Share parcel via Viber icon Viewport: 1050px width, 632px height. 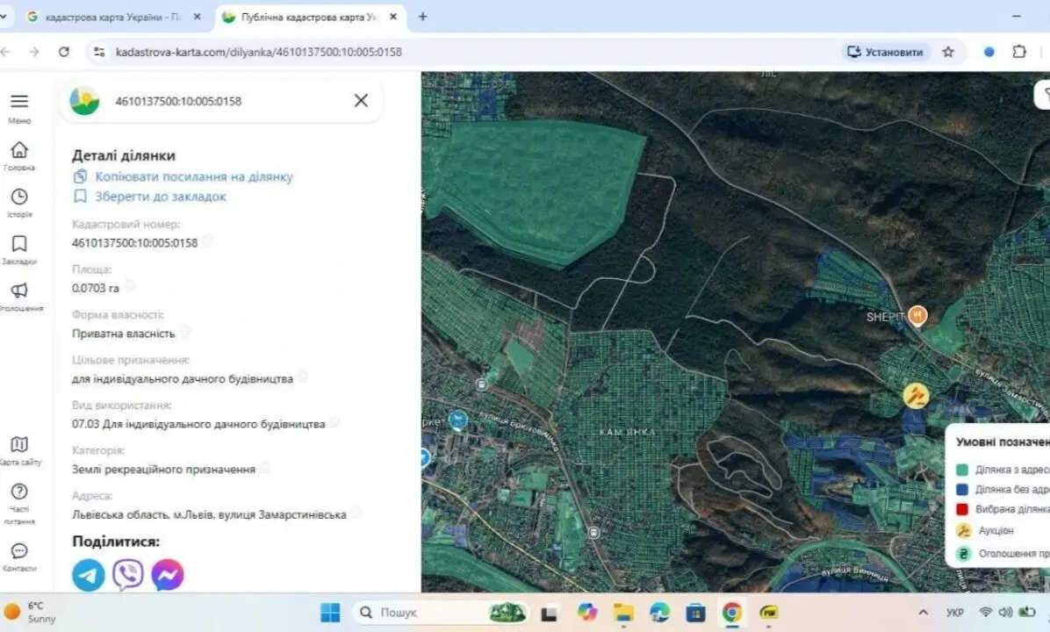point(128,575)
